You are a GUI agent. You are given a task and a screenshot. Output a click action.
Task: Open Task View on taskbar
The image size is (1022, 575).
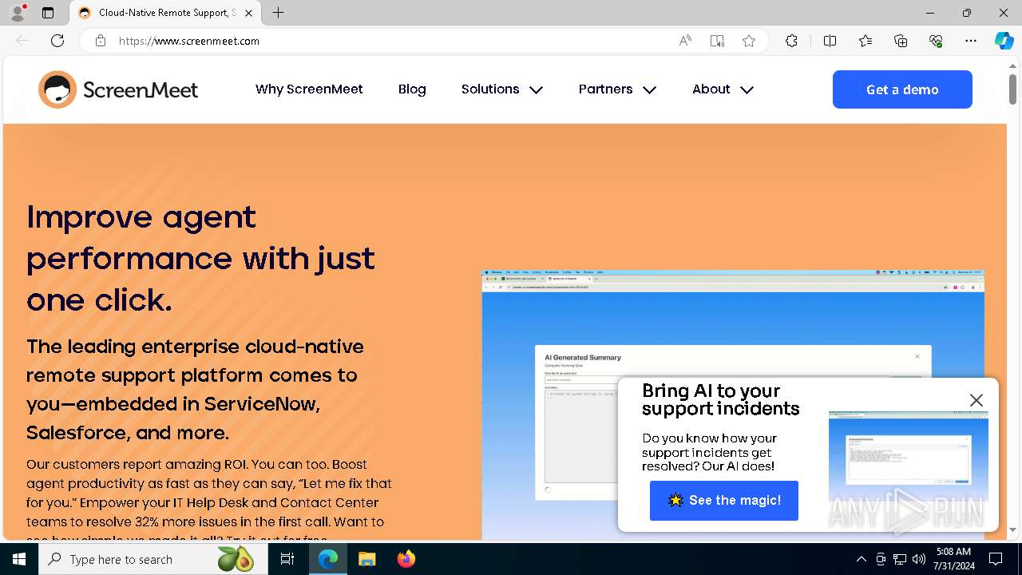click(x=287, y=559)
